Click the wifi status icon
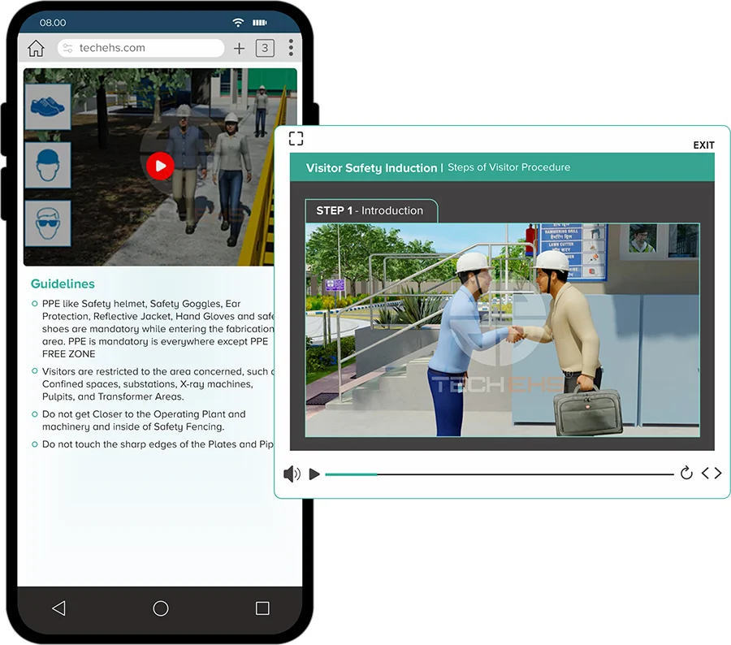Screen dimensions: 731x645 coord(238,23)
